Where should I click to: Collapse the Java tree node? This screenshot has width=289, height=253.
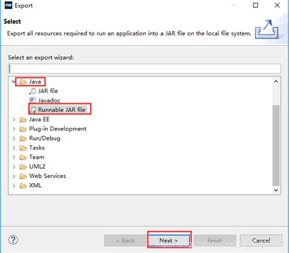13,82
